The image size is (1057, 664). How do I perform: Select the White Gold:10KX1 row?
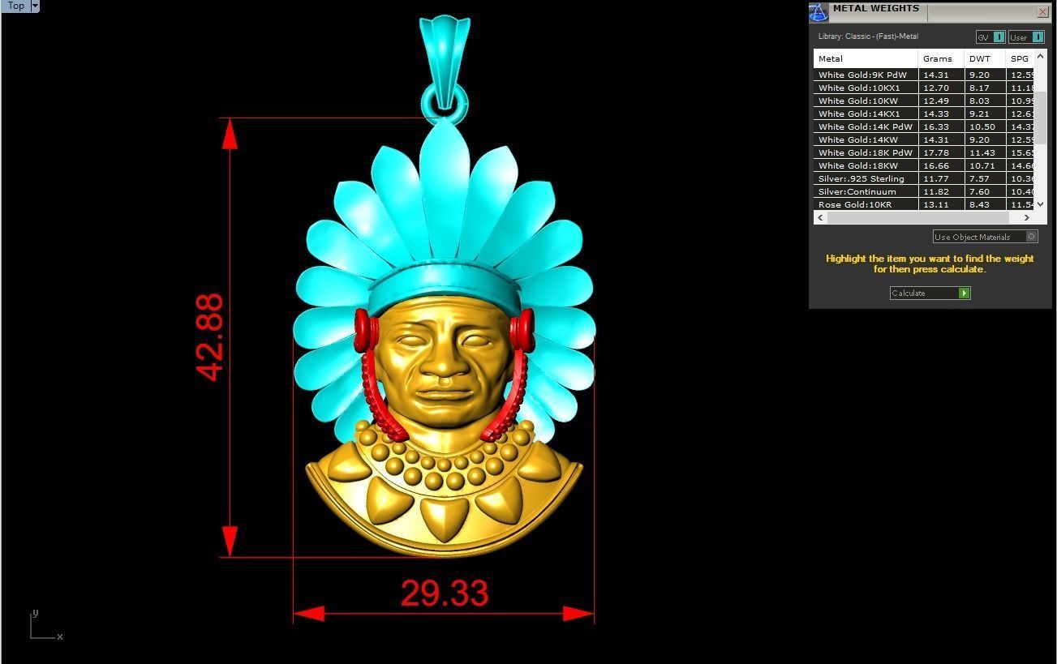point(925,88)
